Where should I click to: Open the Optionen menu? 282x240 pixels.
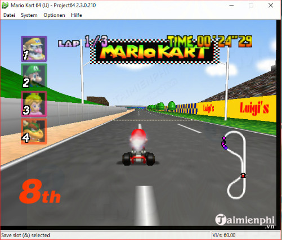[54, 15]
